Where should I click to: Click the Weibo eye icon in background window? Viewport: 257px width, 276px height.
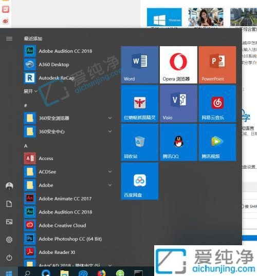point(6,22)
